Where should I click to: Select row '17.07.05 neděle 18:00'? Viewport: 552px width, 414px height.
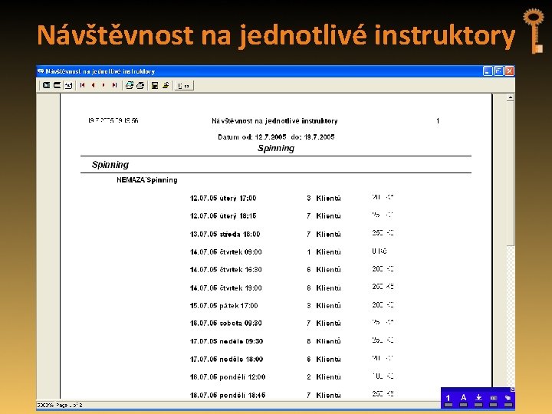coord(291,359)
